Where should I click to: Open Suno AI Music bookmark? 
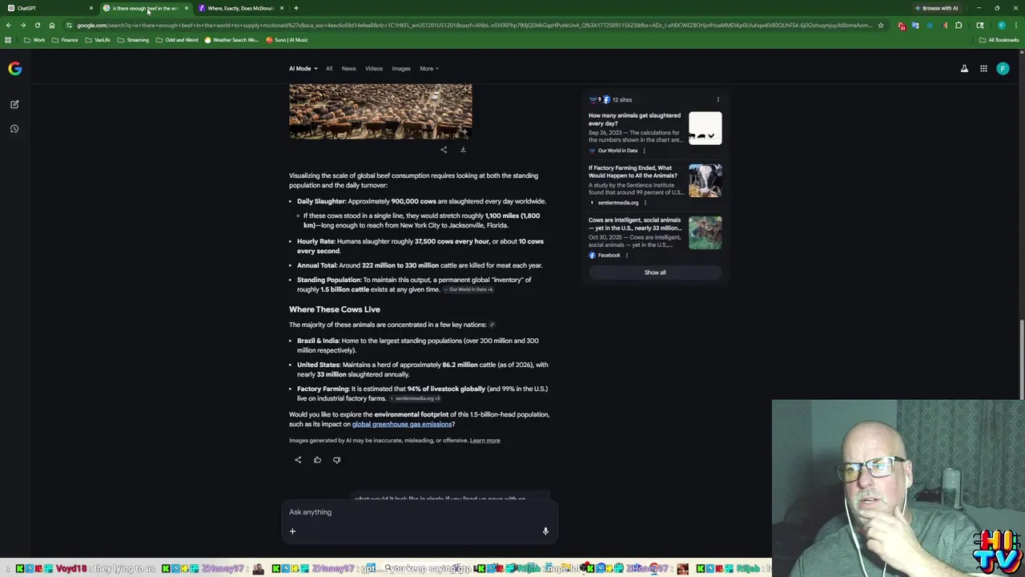[287, 40]
